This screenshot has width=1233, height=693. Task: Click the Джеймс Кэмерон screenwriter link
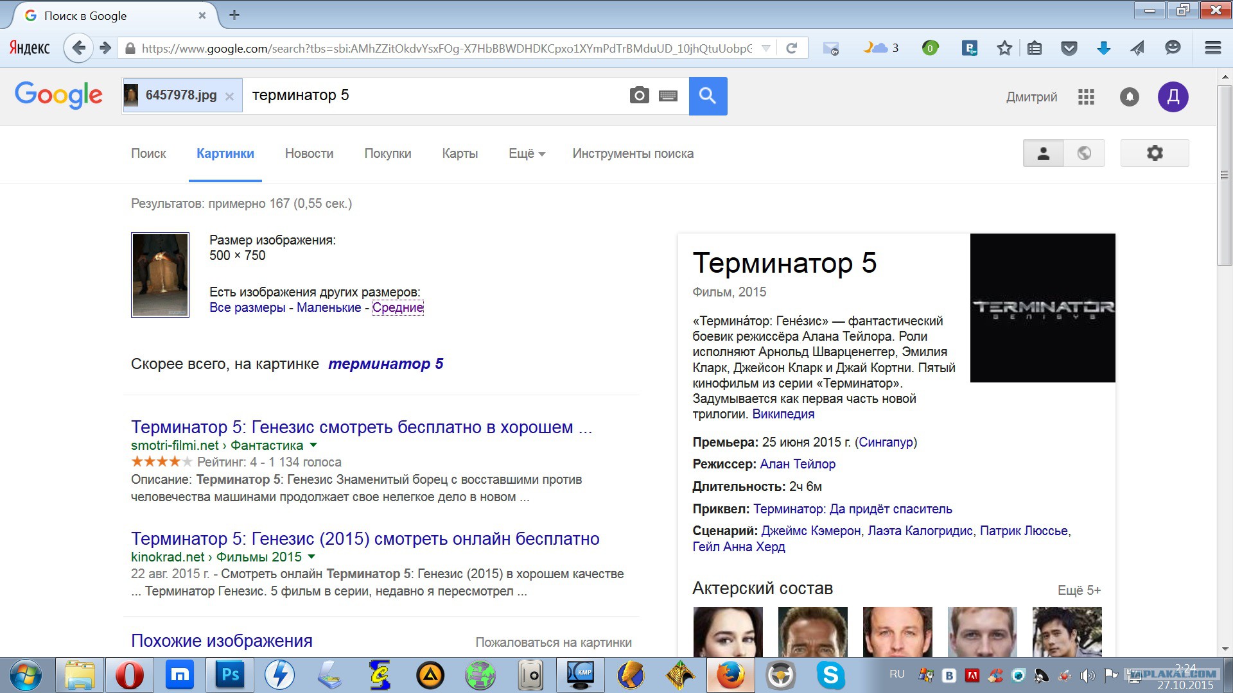[x=811, y=531]
